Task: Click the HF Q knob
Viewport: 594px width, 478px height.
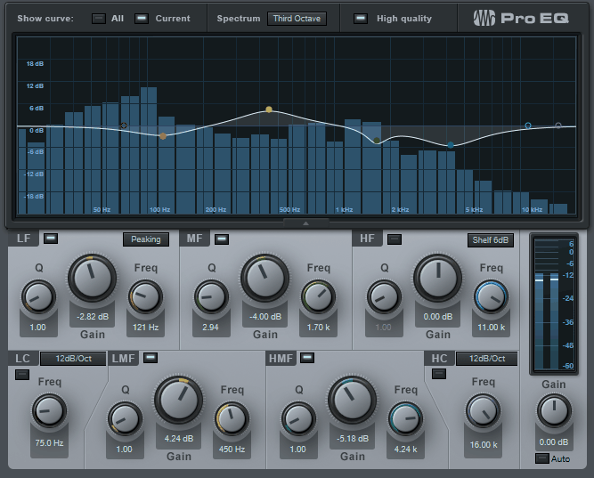Action: 384,297
